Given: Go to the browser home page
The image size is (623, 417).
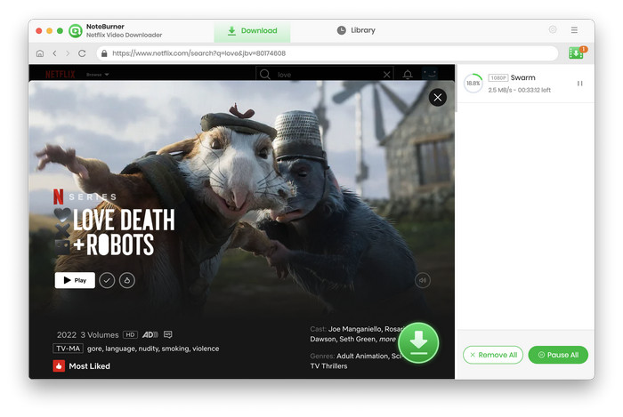Looking at the screenshot, I should click(x=40, y=53).
